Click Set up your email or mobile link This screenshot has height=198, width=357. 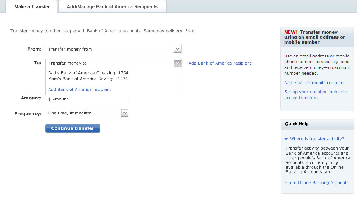(316, 95)
